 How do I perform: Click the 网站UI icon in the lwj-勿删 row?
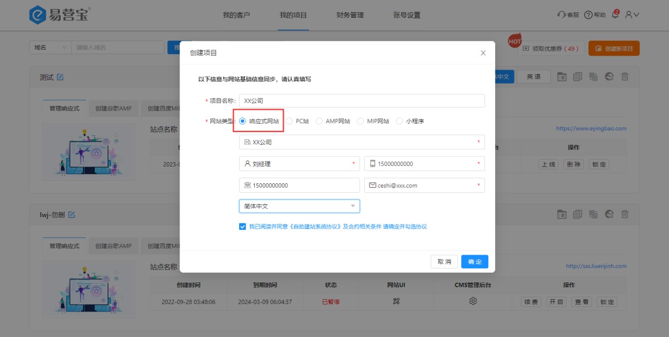tap(397, 301)
